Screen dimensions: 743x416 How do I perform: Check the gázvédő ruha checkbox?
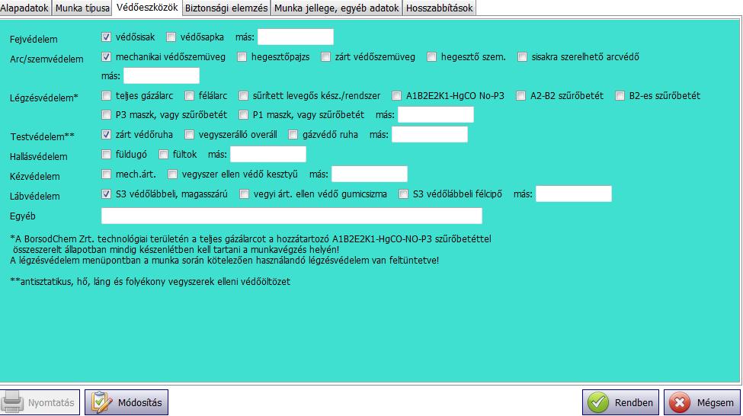[x=293, y=135]
